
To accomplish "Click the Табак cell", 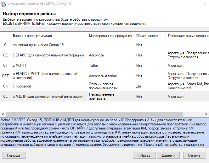I will (x=94, y=66).
